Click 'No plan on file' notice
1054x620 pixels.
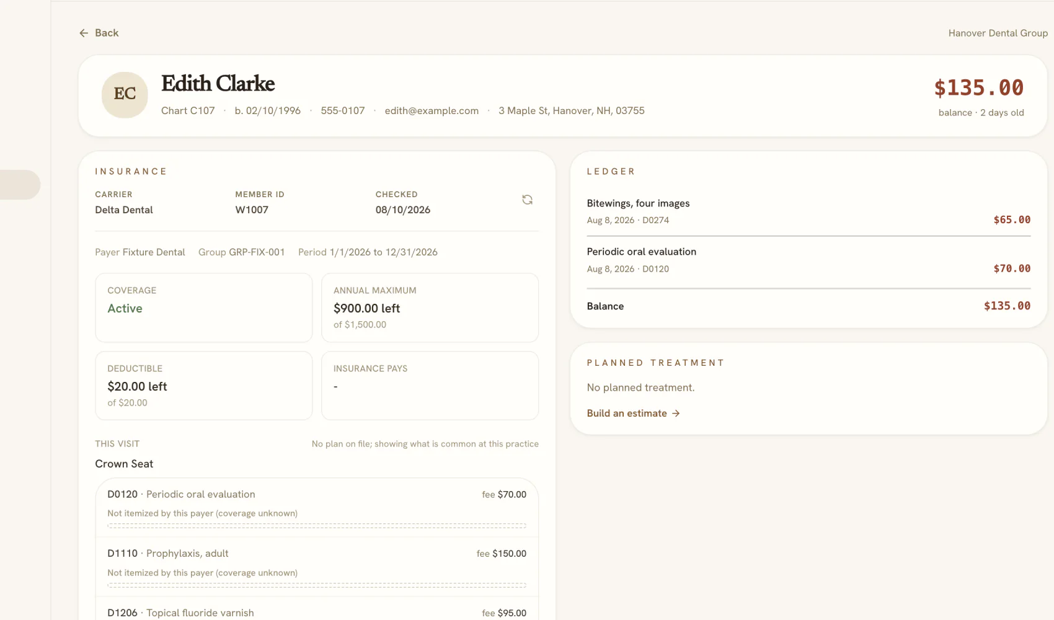425,444
